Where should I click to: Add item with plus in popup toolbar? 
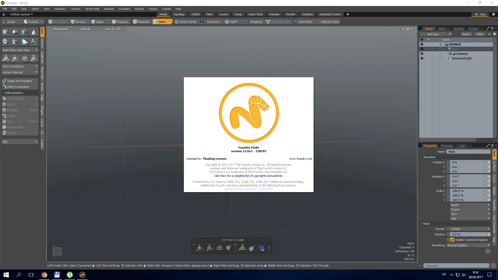269,248
